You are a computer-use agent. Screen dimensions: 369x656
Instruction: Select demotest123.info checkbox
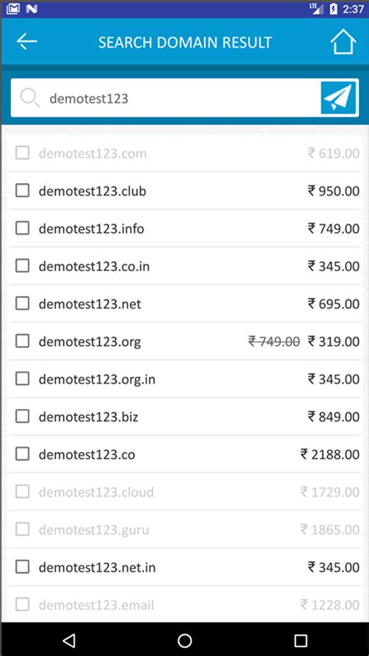(23, 228)
